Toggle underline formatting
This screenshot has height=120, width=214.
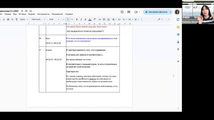(x=86, y=19)
